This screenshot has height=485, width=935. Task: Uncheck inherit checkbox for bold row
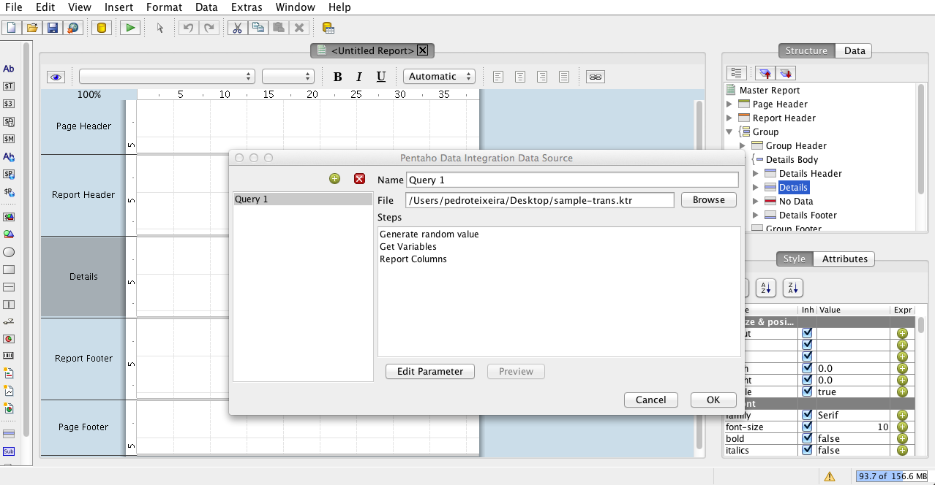807,438
